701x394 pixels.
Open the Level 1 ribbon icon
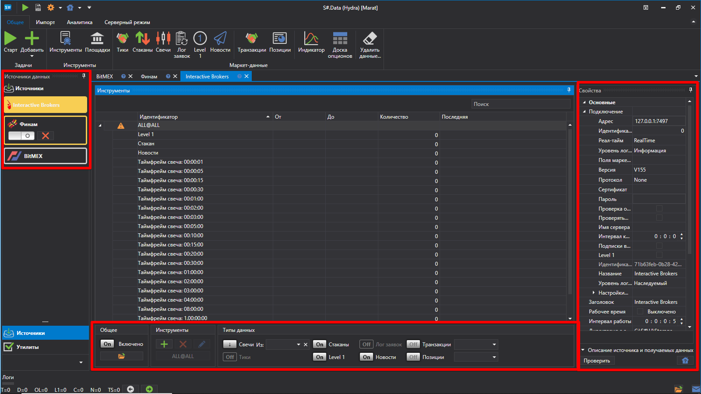pyautogui.click(x=200, y=45)
